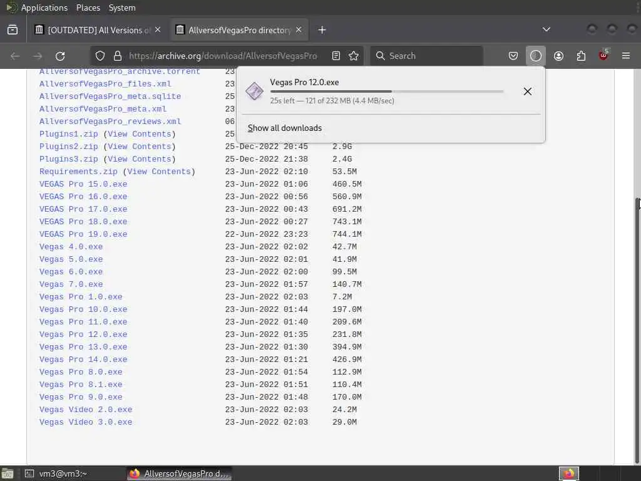
Task: Download Vegas Pro 10.0.exe
Action: point(83,309)
